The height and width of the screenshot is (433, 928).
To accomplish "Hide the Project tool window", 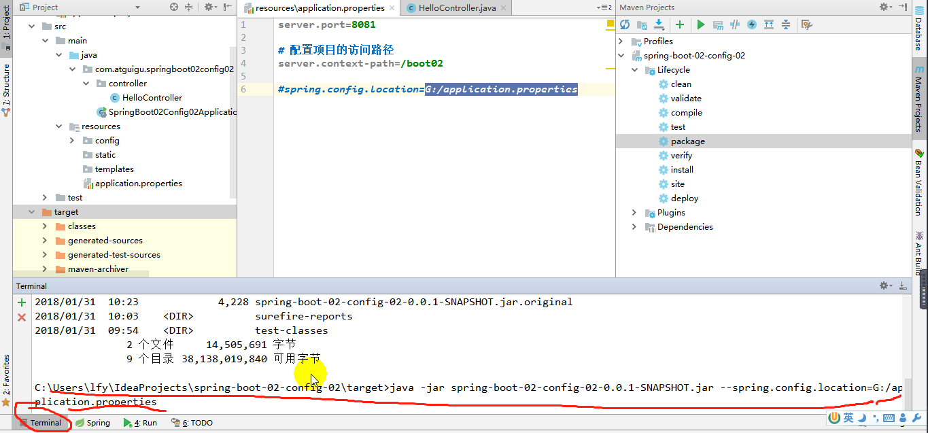I will pyautogui.click(x=226, y=7).
